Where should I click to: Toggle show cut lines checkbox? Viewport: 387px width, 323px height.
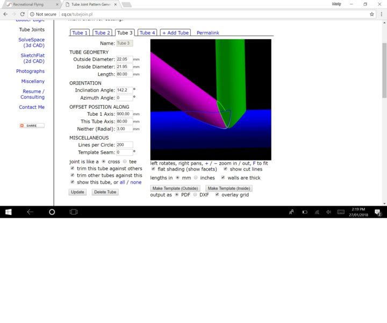[x=225, y=169]
